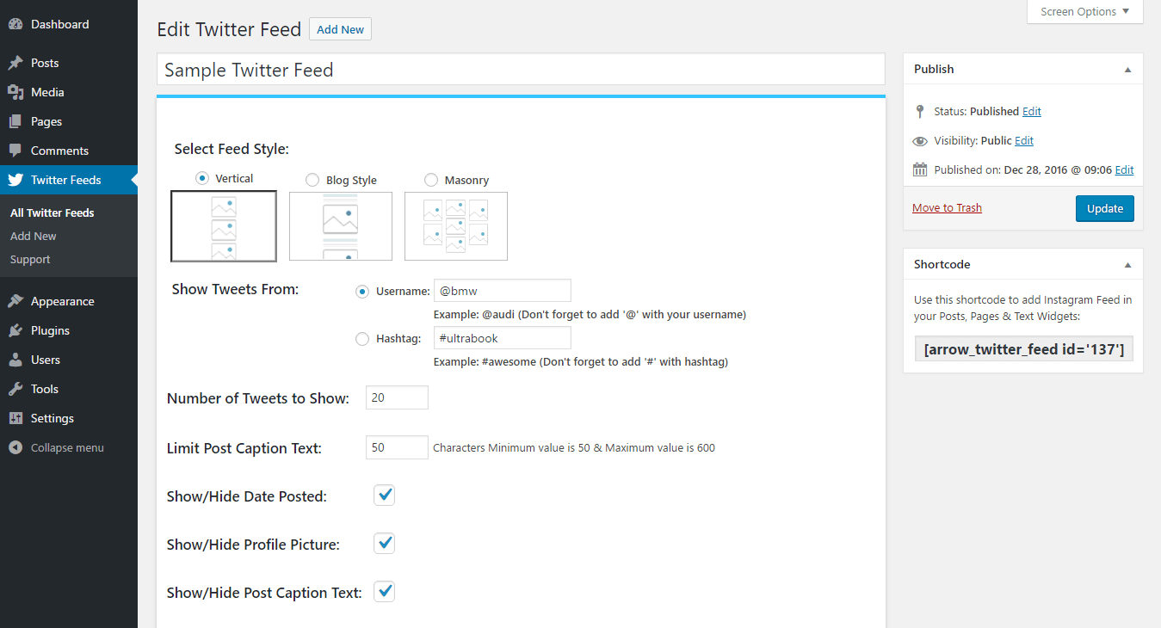
Task: Open the Screen Options dropdown
Action: [1084, 12]
